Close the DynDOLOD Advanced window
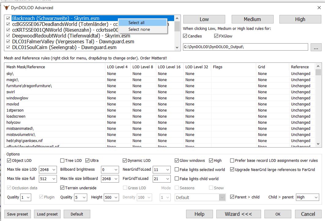This screenshot has height=221, width=325. point(319,8)
